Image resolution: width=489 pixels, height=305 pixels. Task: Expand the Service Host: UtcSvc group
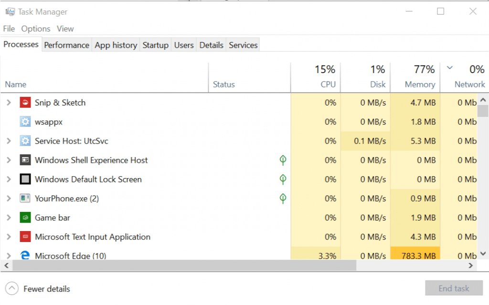click(9, 141)
